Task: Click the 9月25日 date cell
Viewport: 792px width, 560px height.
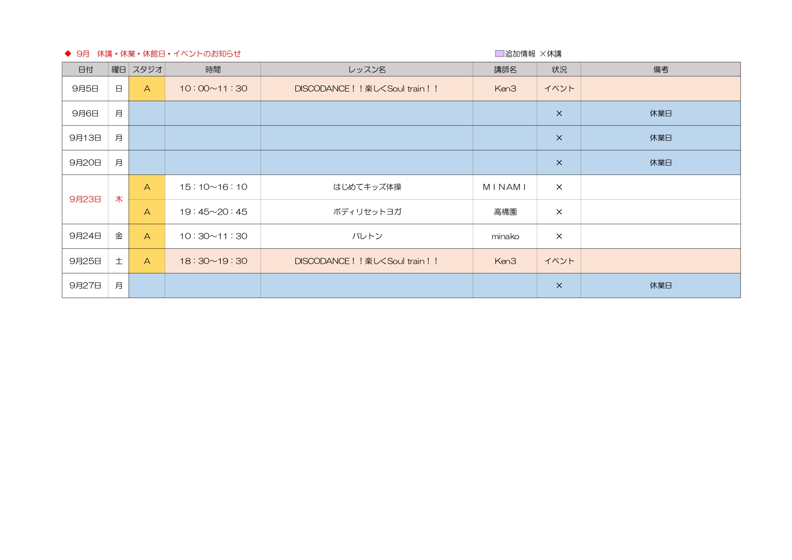Action: [x=85, y=261]
